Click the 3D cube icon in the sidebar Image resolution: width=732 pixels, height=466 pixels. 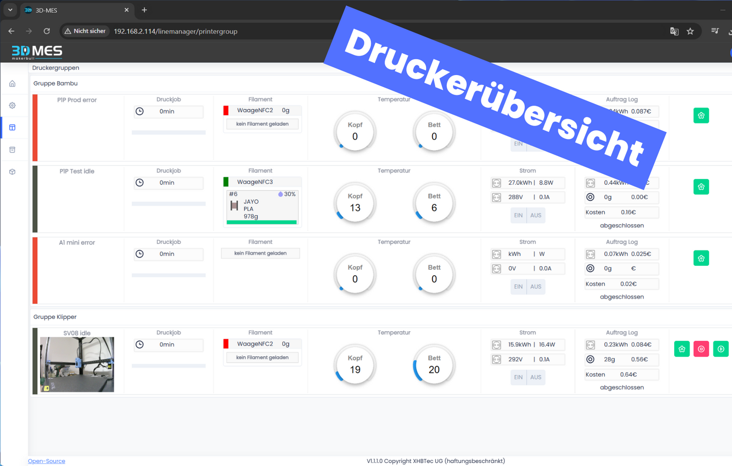[x=12, y=172]
